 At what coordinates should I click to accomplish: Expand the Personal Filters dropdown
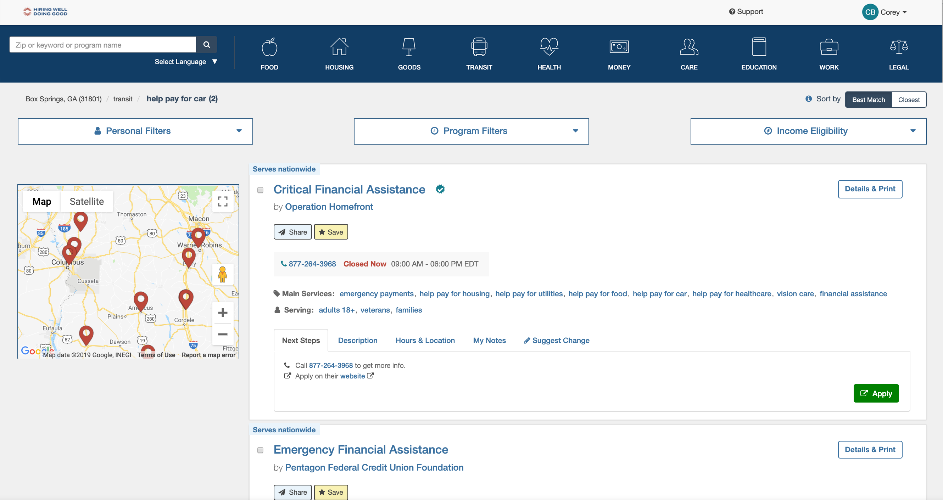pyautogui.click(x=135, y=131)
